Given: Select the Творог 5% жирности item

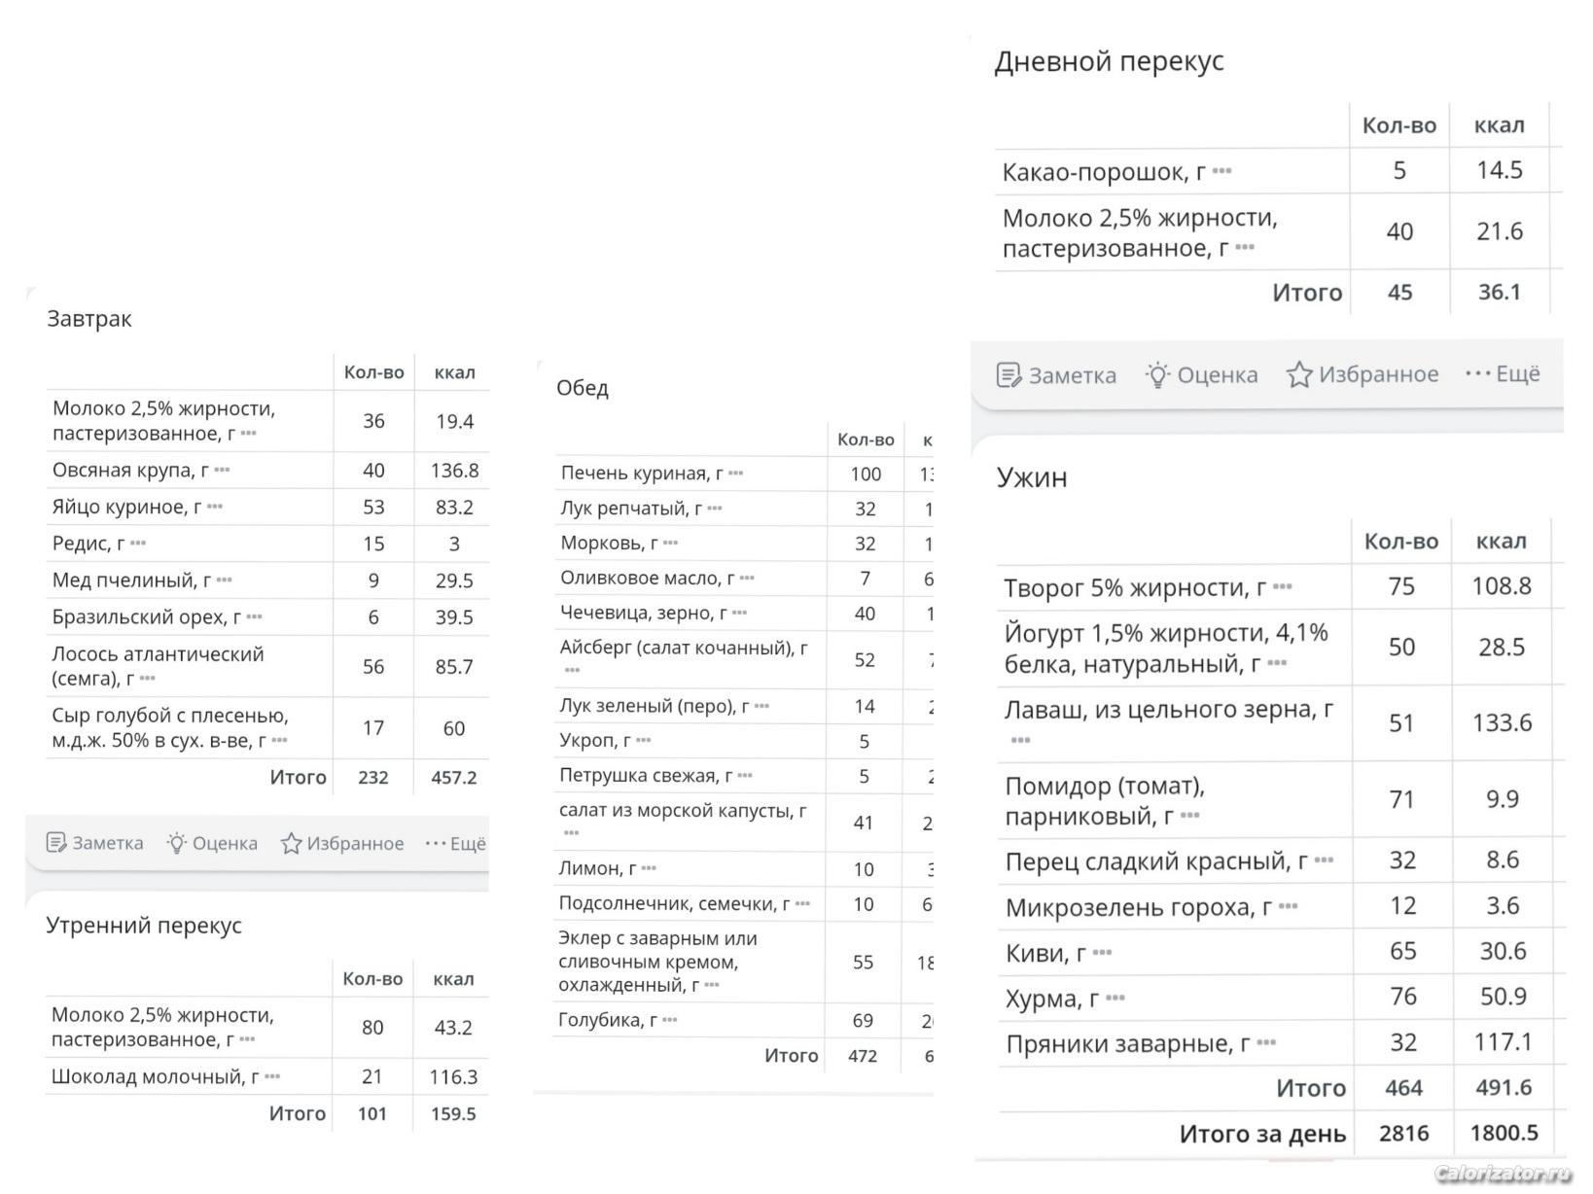Looking at the screenshot, I should (1135, 587).
